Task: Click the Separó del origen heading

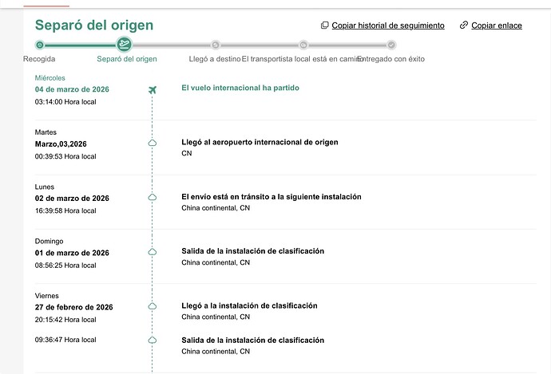Action: pyautogui.click(x=94, y=26)
